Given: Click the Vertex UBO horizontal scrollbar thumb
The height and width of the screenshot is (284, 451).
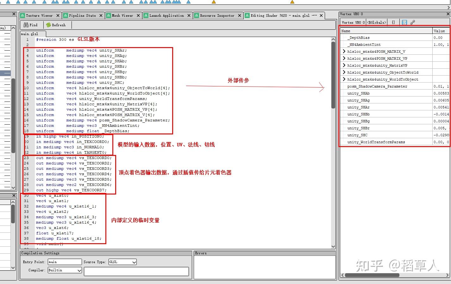Looking at the screenshot, I should tap(372, 275).
